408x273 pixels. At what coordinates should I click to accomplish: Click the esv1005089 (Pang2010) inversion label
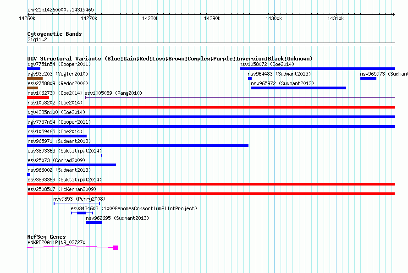click(113, 93)
